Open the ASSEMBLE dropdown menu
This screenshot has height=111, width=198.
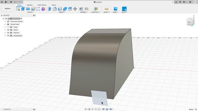84,12
